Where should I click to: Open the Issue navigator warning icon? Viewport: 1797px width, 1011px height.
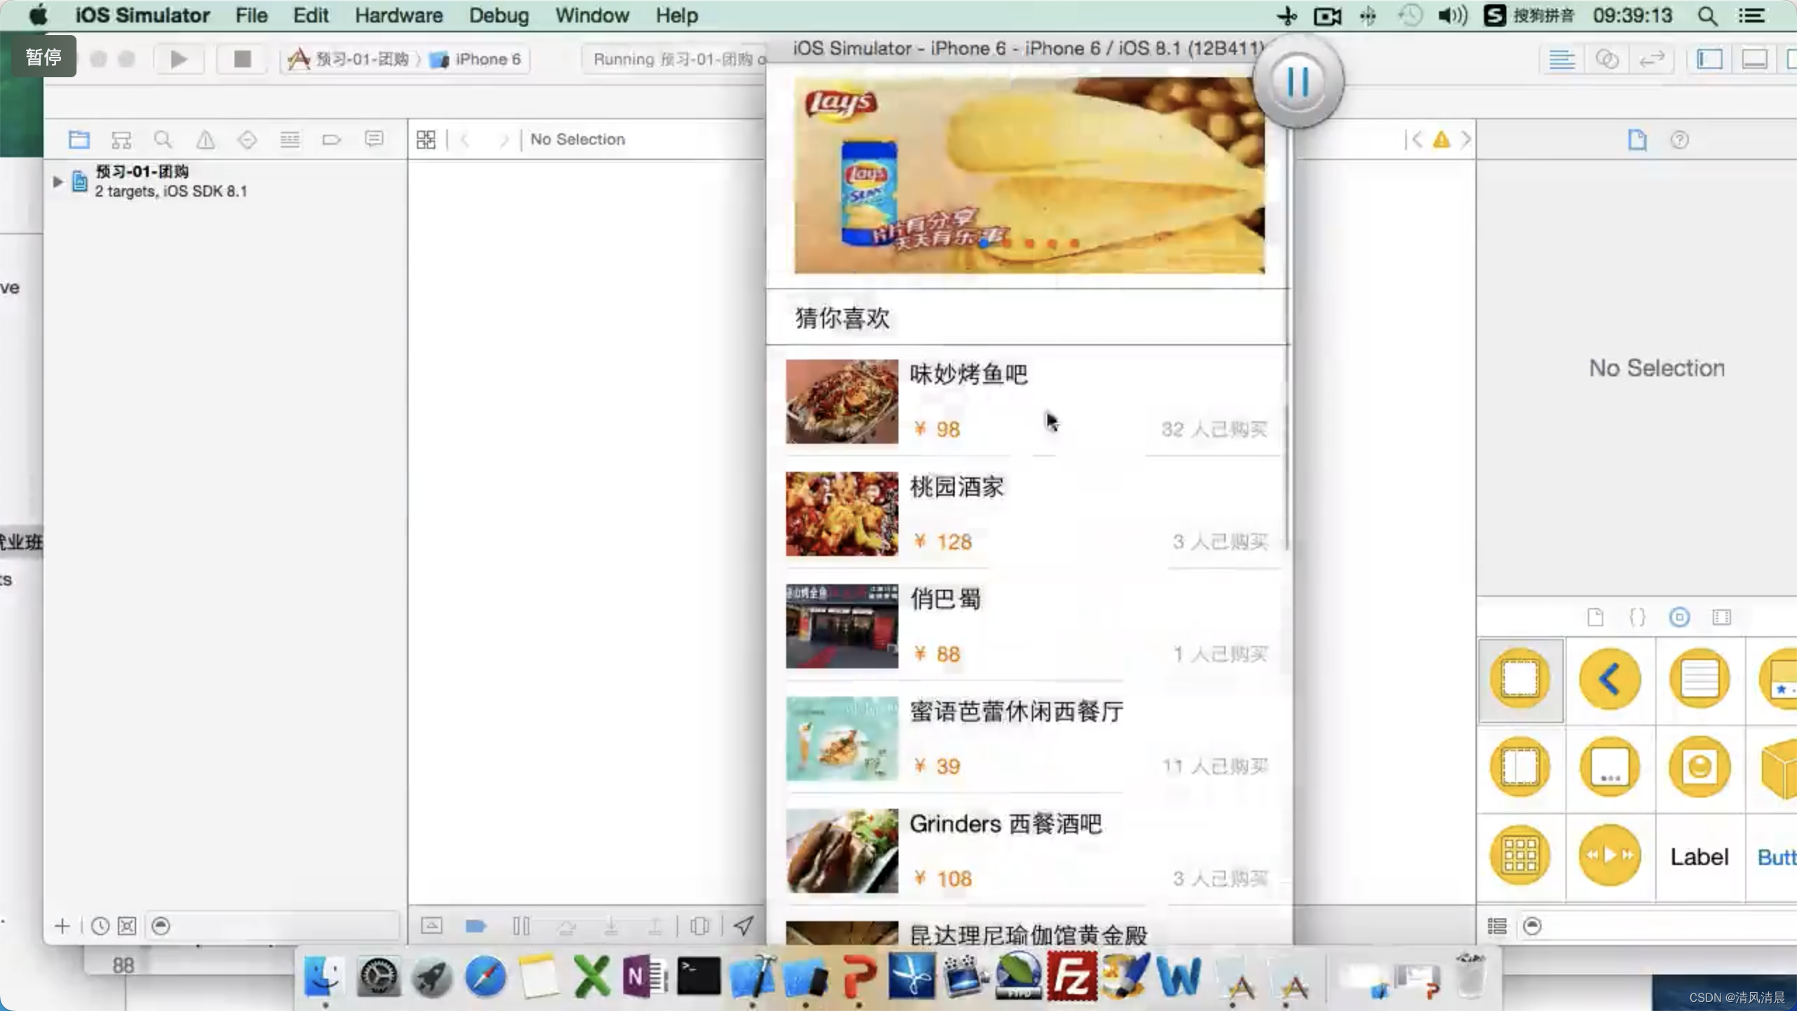(205, 139)
